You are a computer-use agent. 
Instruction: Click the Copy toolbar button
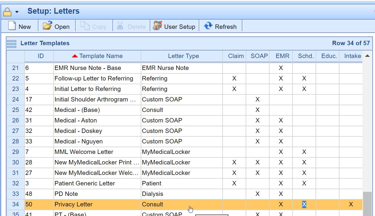pos(94,26)
